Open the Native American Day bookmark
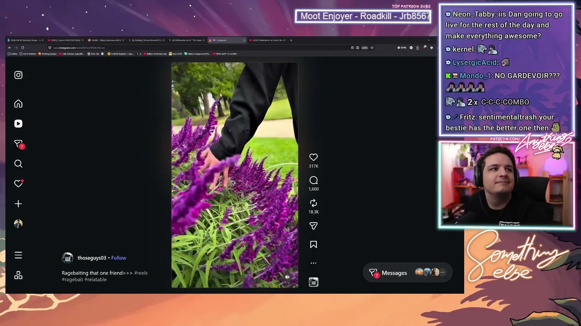581x326 pixels. pos(155,54)
